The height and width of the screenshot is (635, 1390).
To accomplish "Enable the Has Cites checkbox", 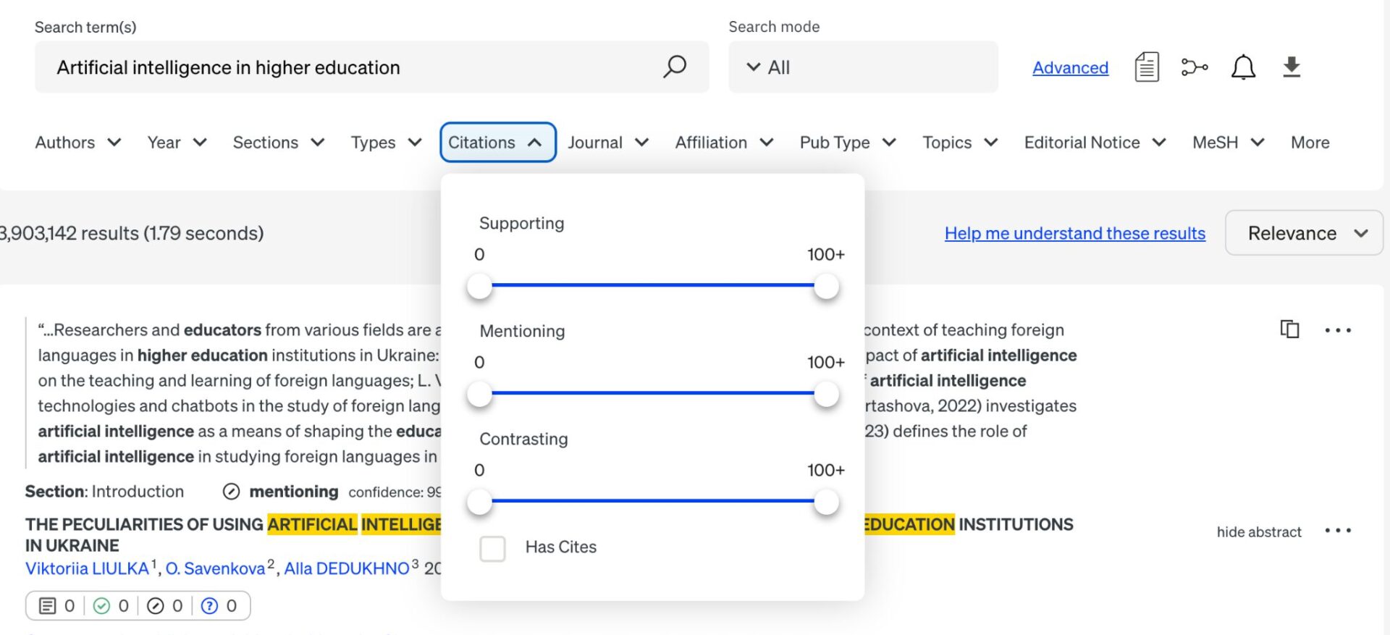I will (492, 548).
